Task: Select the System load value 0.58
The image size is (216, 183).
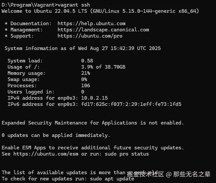Action: (x=87, y=61)
